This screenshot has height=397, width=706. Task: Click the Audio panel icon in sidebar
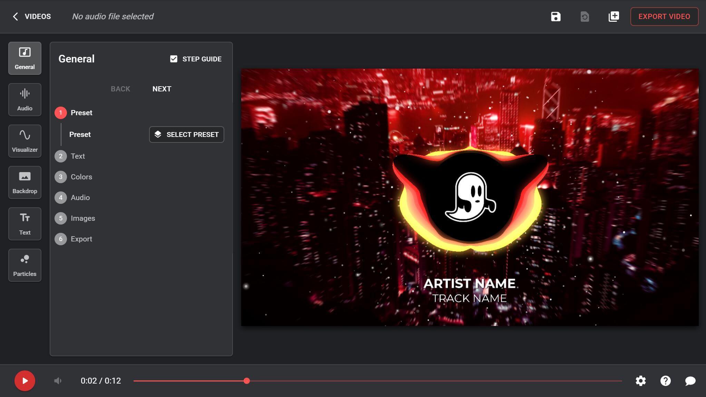pyautogui.click(x=25, y=99)
